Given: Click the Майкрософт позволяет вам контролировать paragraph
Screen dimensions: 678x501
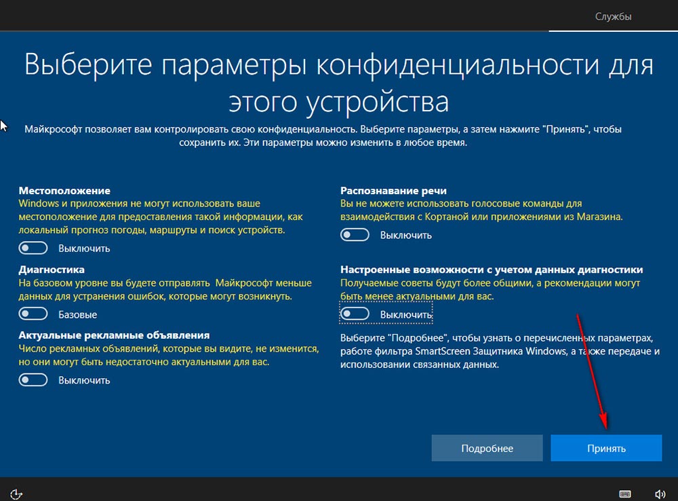Looking at the screenshot, I should pyautogui.click(x=323, y=136).
